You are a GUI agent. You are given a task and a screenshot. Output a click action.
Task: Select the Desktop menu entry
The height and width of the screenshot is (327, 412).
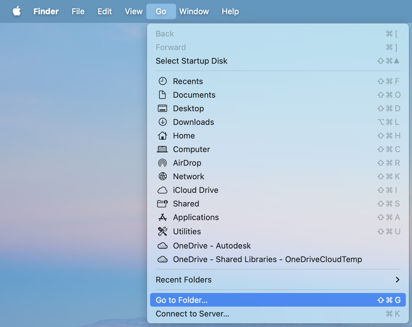pyautogui.click(x=188, y=108)
